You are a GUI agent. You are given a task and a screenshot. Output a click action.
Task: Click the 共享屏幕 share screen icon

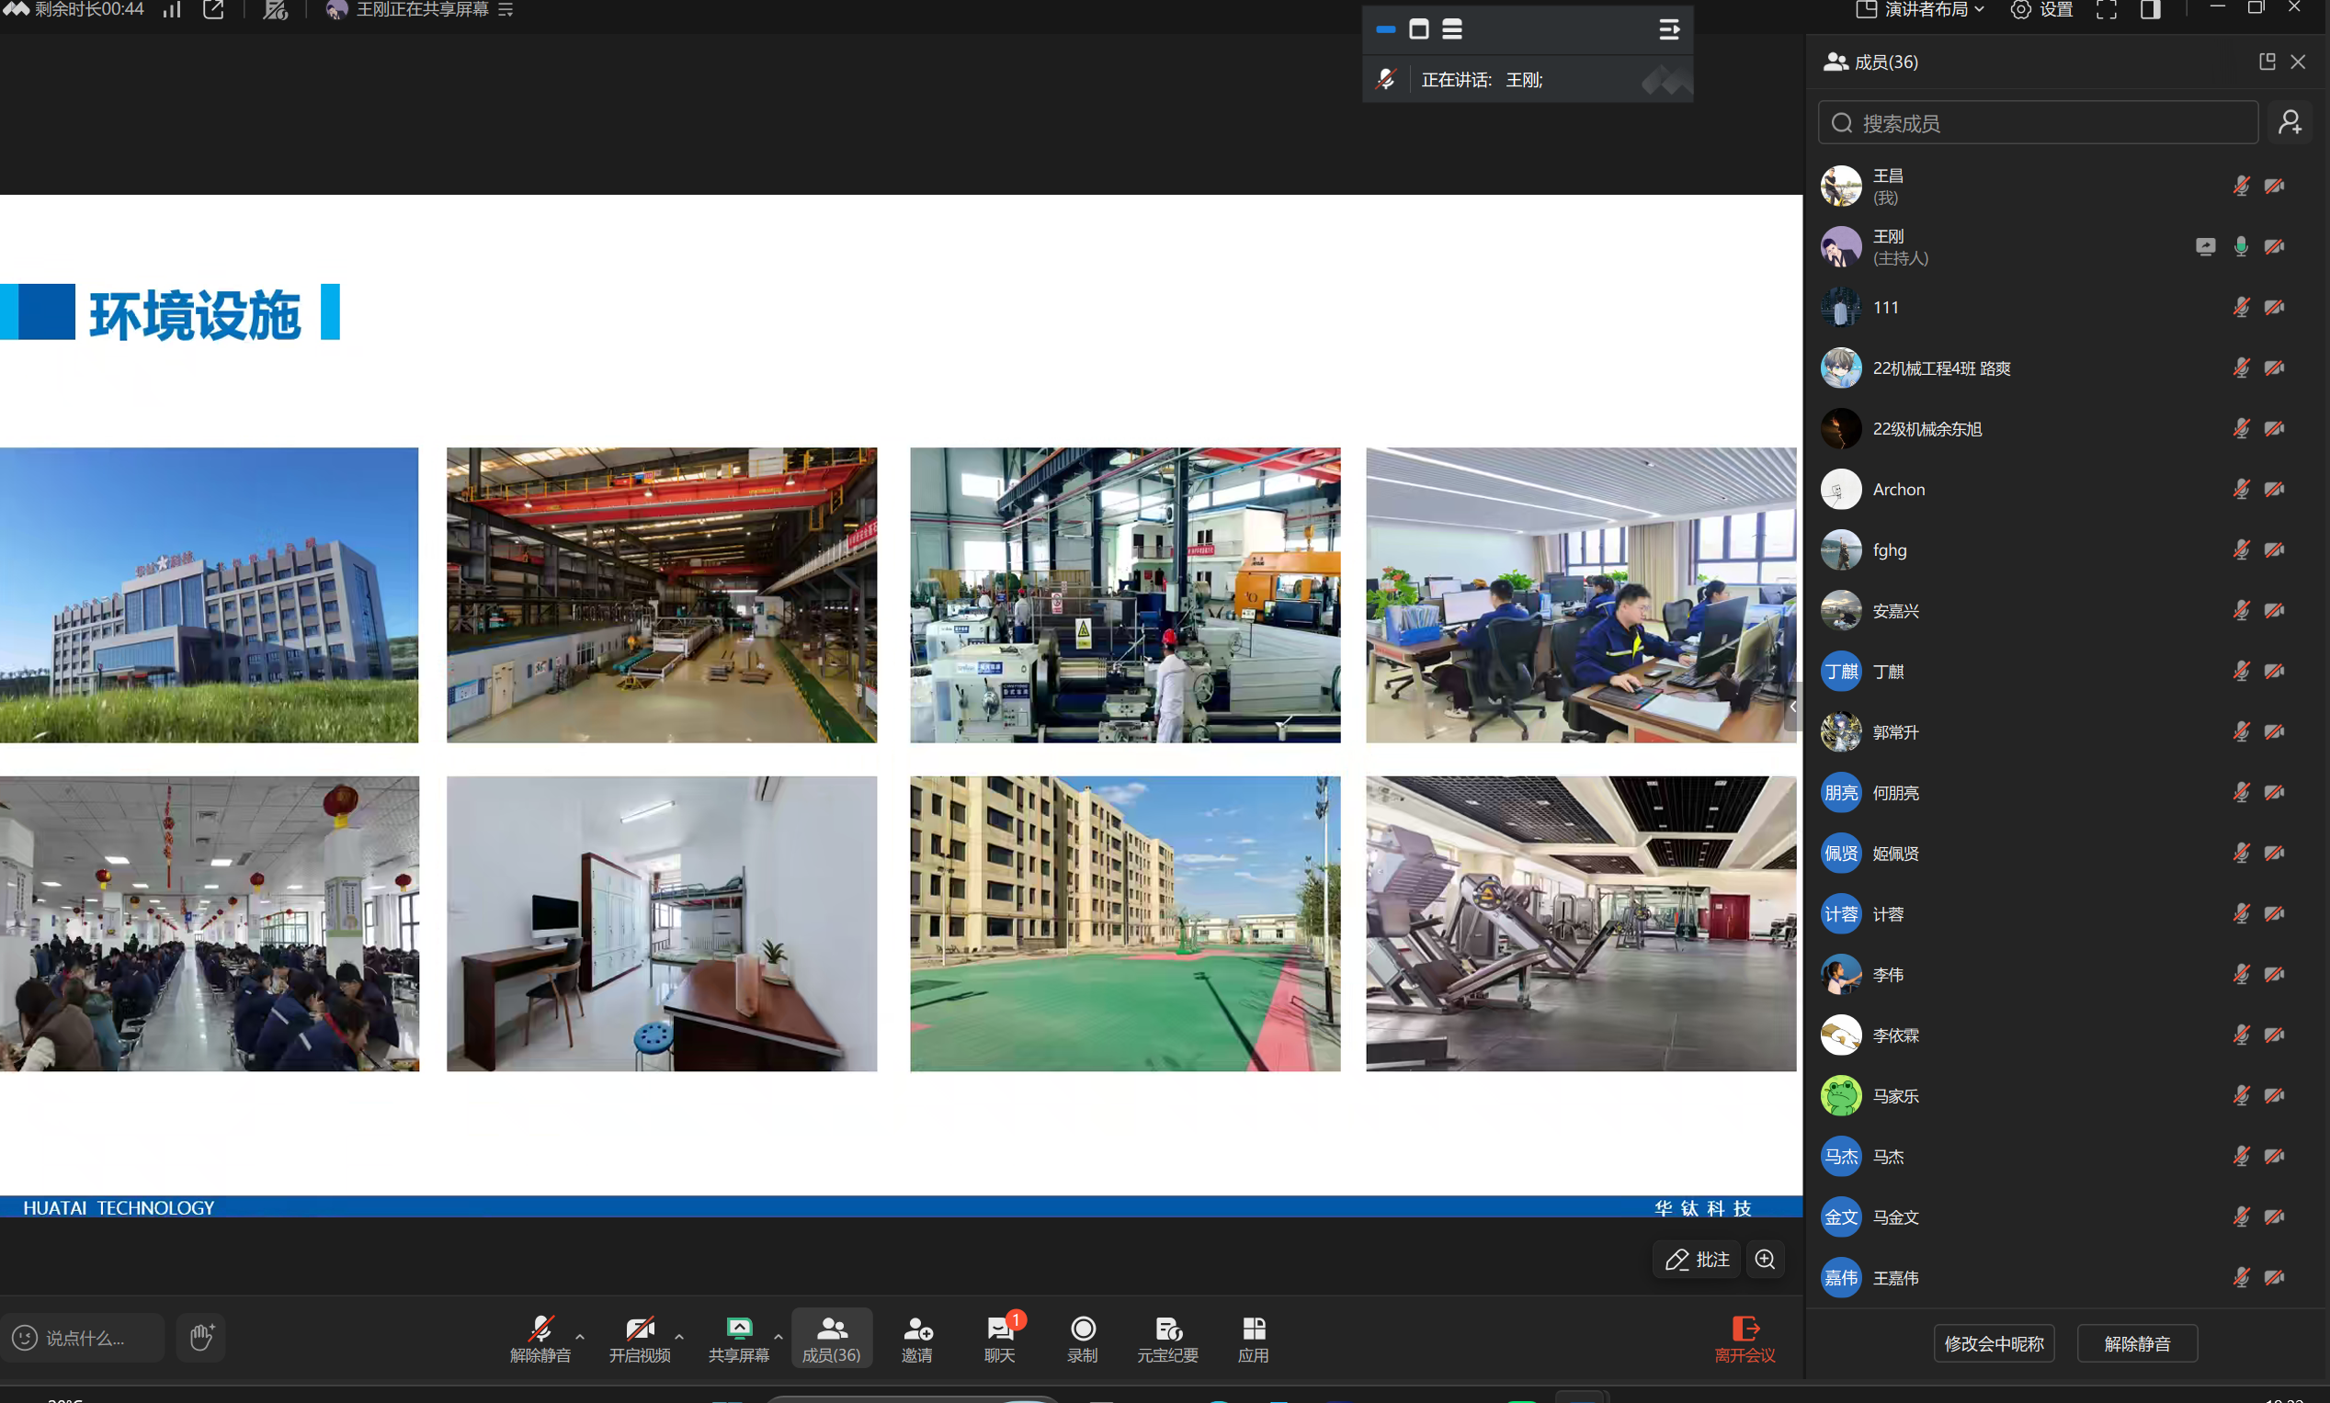[x=739, y=1339]
